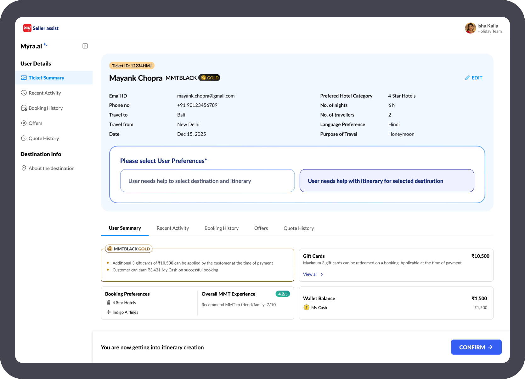Click the Travel to value Bali

click(181, 115)
